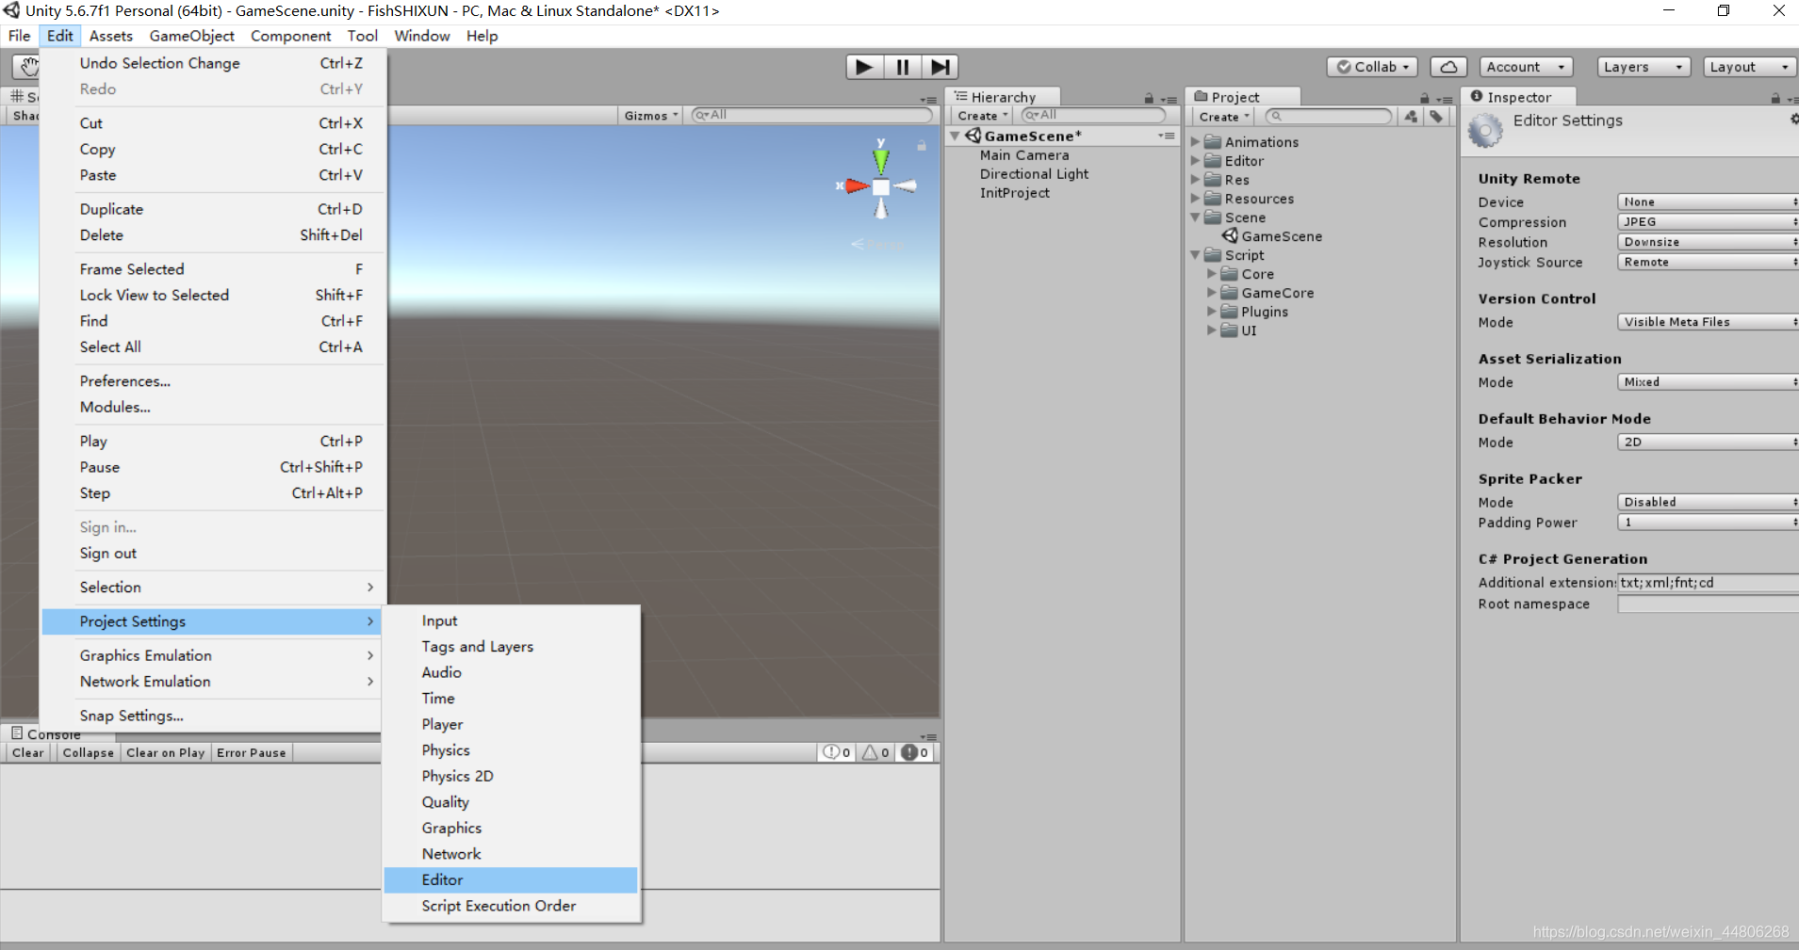Viewport: 1799px width, 950px height.
Task: Click Undo Selection Change menu item
Action: pos(214,63)
